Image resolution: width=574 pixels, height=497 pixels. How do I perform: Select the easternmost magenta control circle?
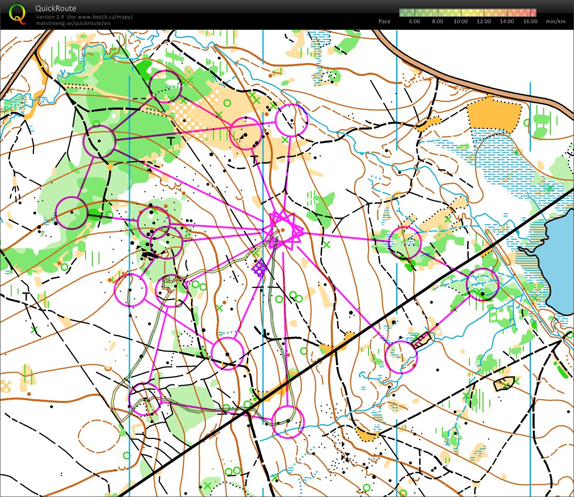click(483, 285)
